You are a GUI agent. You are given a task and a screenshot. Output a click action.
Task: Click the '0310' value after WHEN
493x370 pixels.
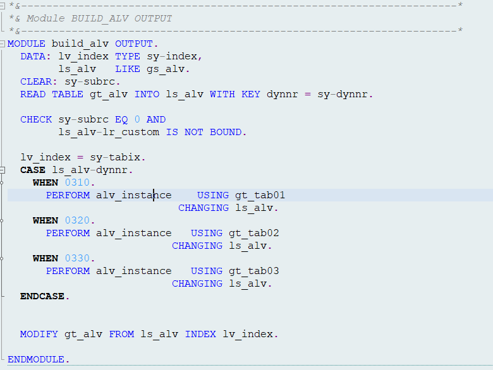pos(77,182)
